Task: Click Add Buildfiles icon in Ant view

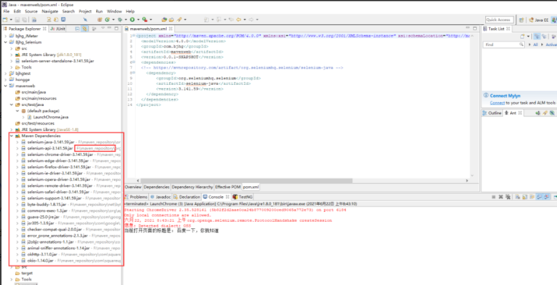Action: tap(537, 113)
